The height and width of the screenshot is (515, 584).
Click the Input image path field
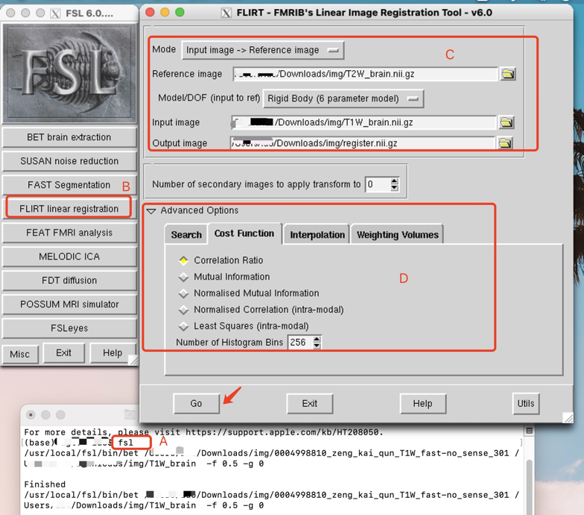pyautogui.click(x=364, y=122)
